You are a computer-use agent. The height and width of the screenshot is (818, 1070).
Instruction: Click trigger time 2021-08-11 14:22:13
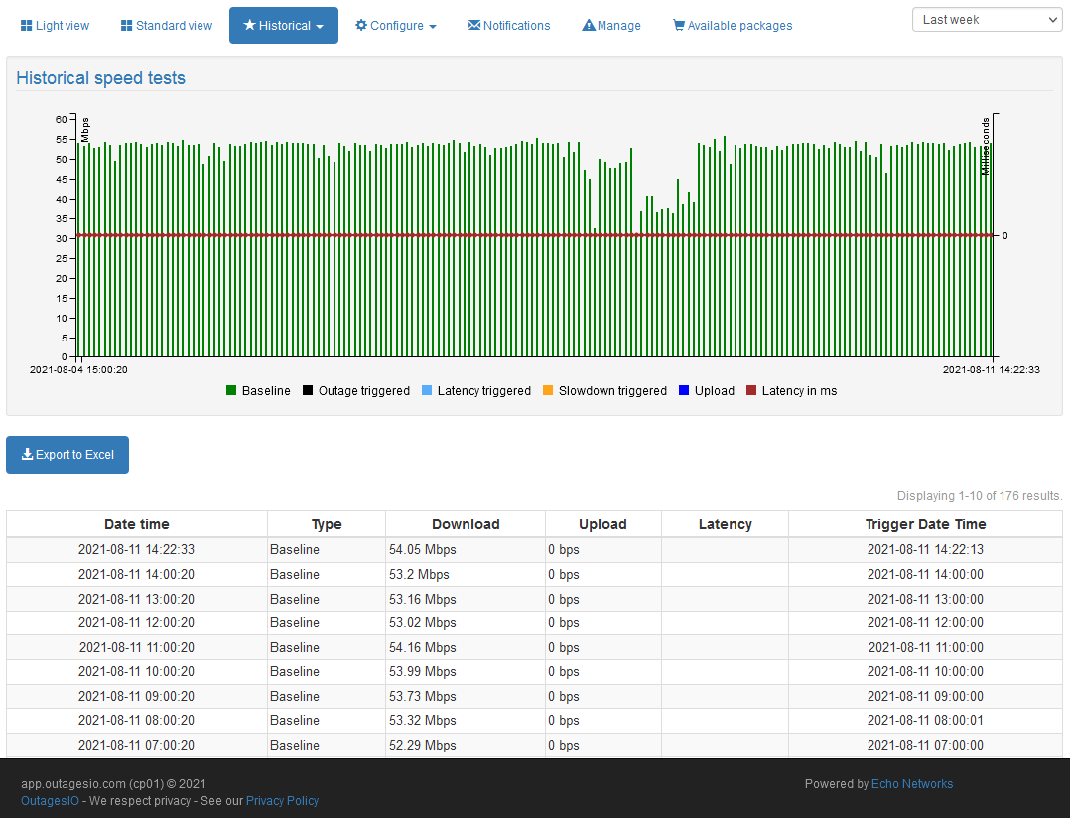[925, 549]
